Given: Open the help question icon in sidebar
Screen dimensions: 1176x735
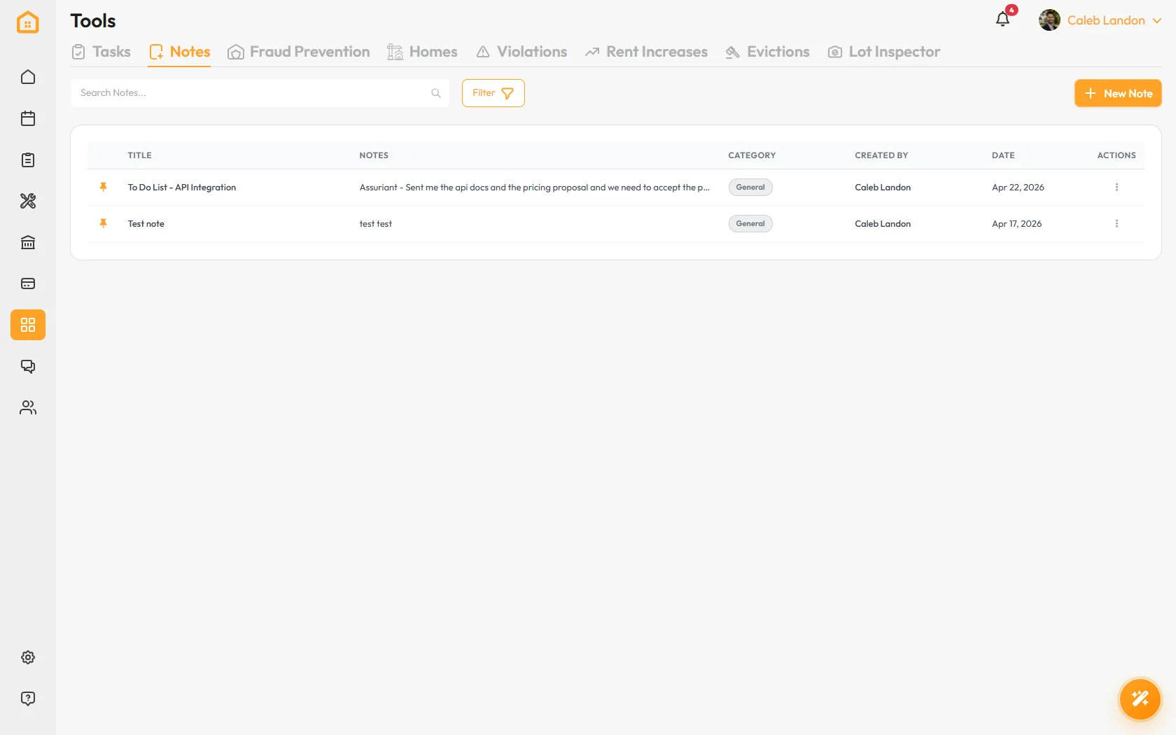Looking at the screenshot, I should coord(28,699).
